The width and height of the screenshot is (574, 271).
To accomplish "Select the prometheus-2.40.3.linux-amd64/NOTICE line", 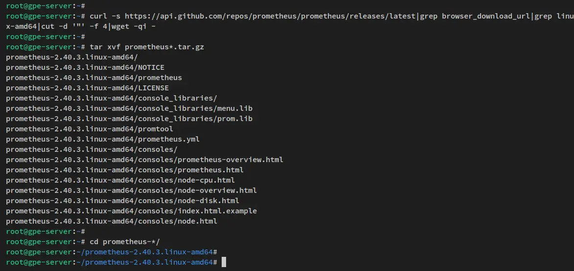I will click(85, 67).
